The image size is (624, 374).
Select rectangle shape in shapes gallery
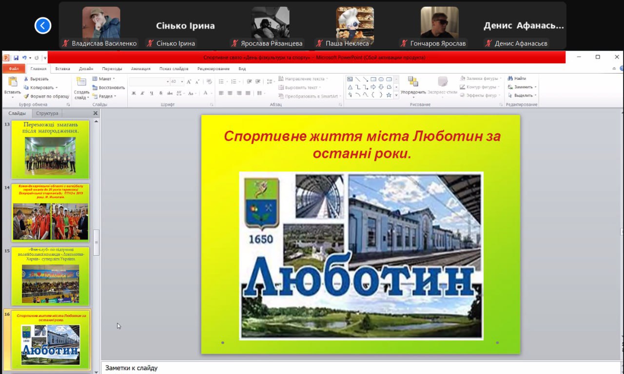point(373,79)
